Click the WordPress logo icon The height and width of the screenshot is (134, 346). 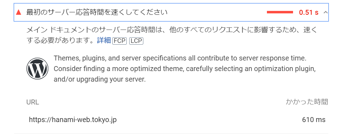pyautogui.click(x=37, y=69)
